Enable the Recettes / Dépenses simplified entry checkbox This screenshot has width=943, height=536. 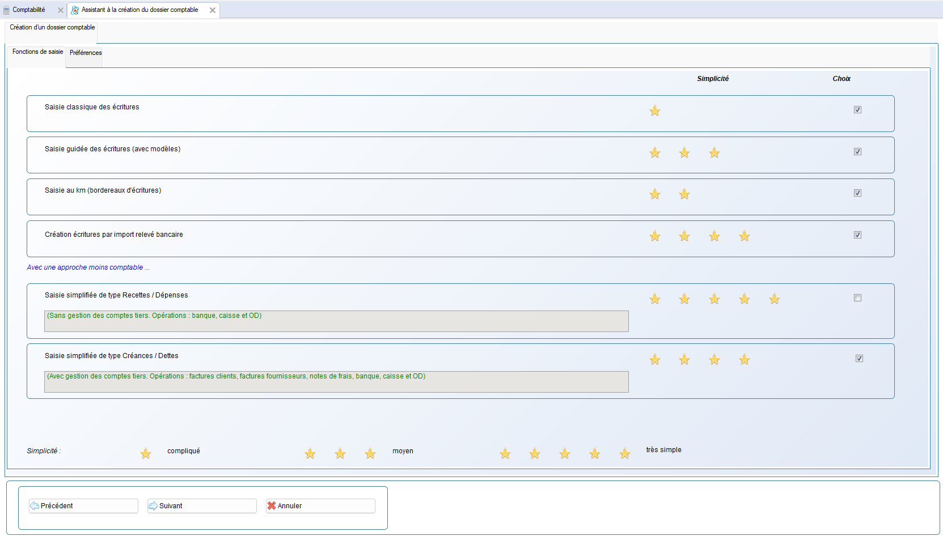click(x=857, y=298)
